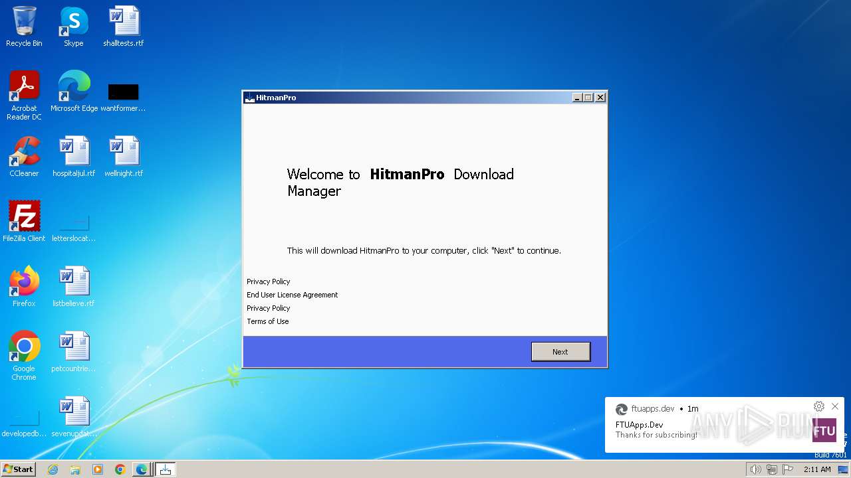Open the Action Center flag icon
Screen dimensions: 851x478
[x=787, y=469]
